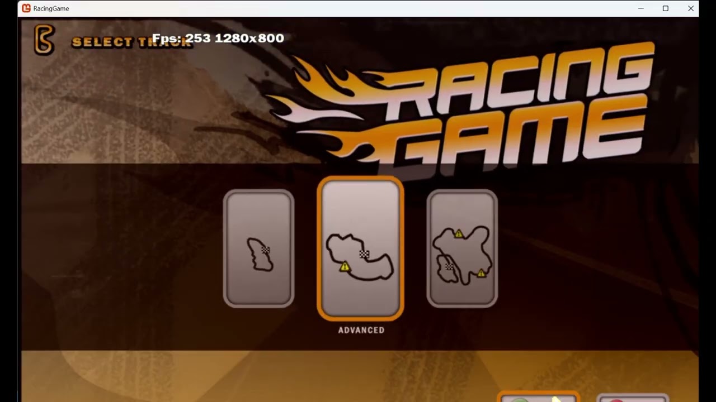
Task: Maximize the RacingGame window
Action: coord(666,8)
